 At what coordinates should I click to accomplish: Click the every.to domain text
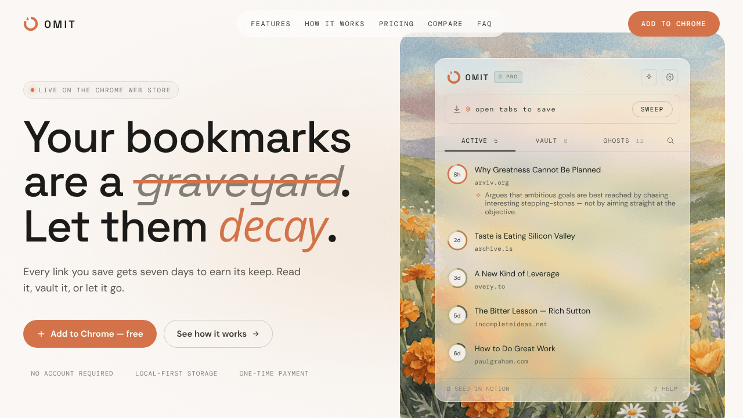490,287
